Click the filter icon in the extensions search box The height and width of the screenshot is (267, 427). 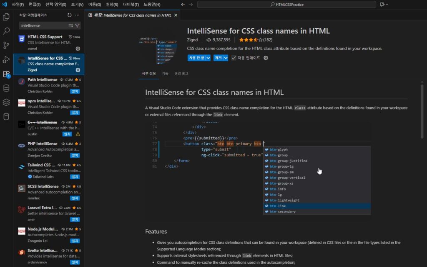point(78,25)
